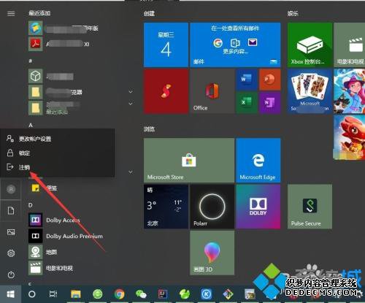Open WeChat from the taskbar
Image resolution: width=365 pixels, height=303 pixels.
click(x=141, y=294)
